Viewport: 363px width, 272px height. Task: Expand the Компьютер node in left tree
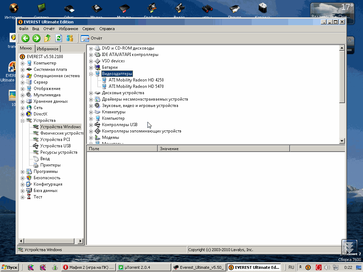pos(23,63)
